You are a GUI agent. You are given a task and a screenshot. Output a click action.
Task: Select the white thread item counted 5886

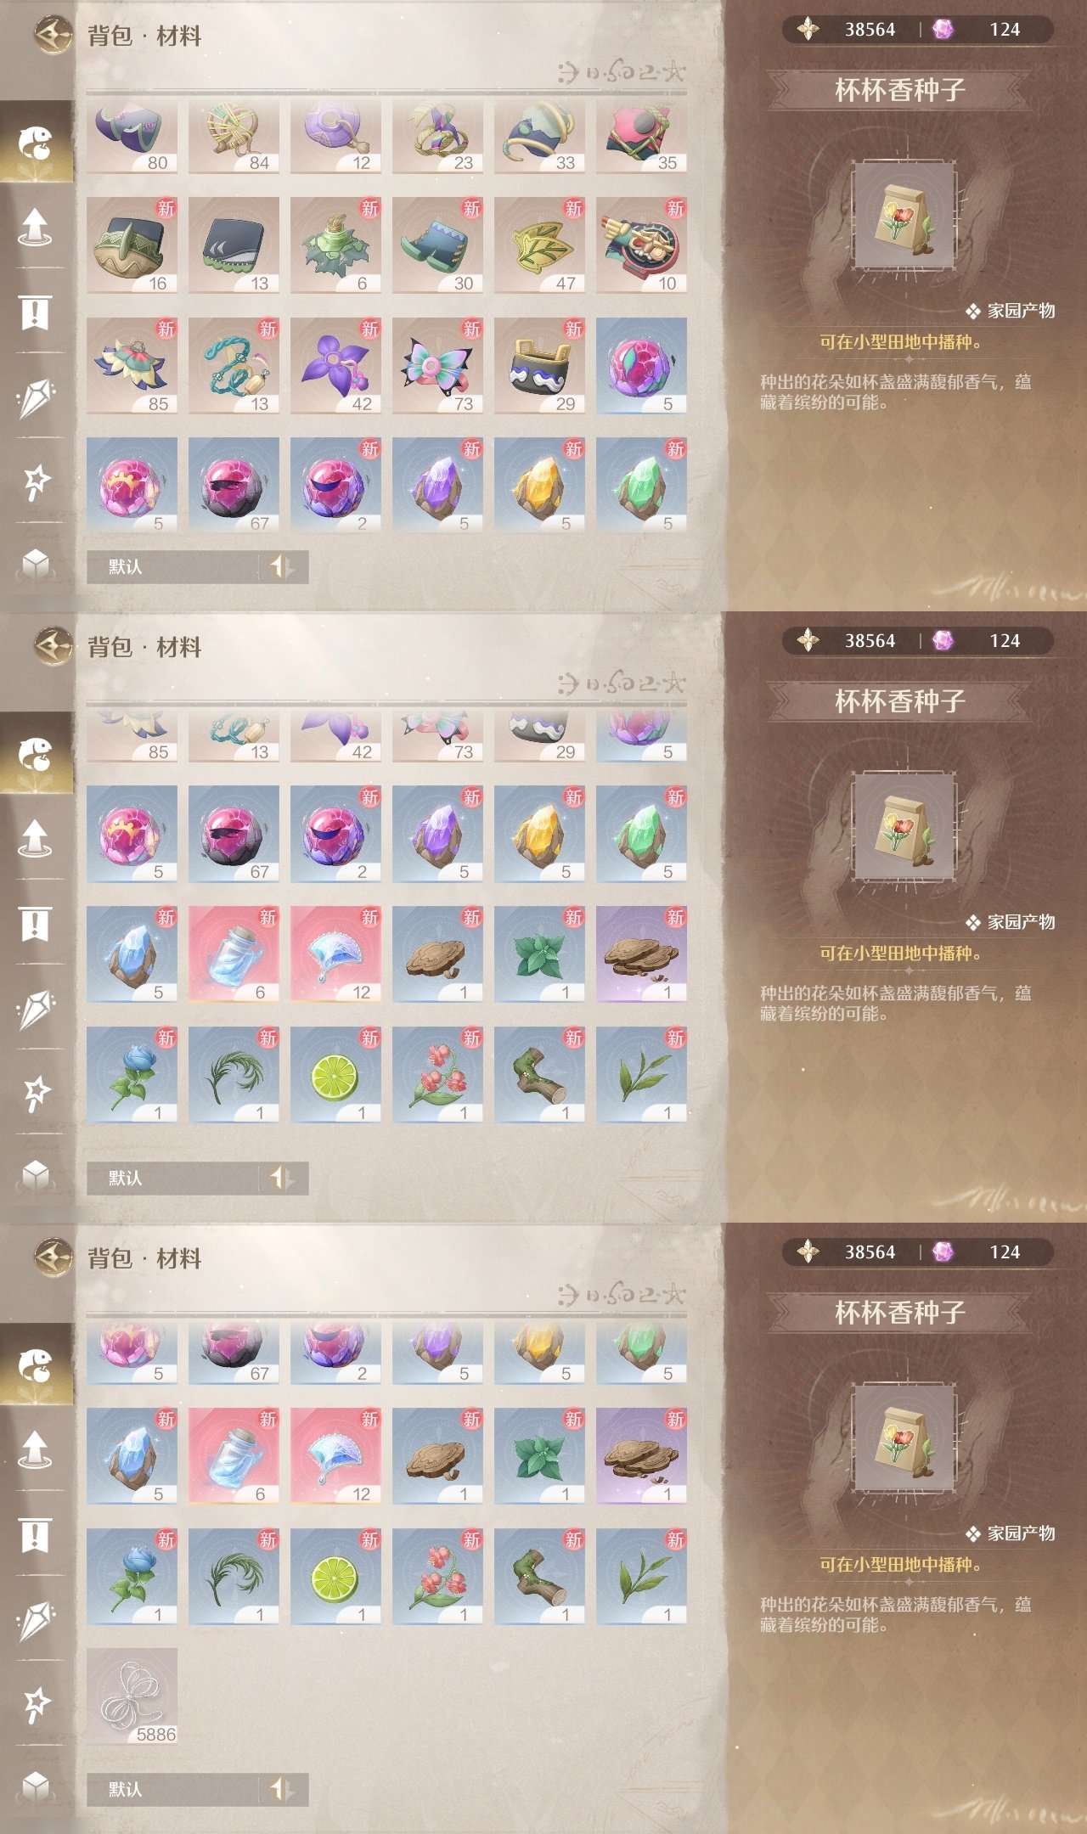tap(132, 1696)
